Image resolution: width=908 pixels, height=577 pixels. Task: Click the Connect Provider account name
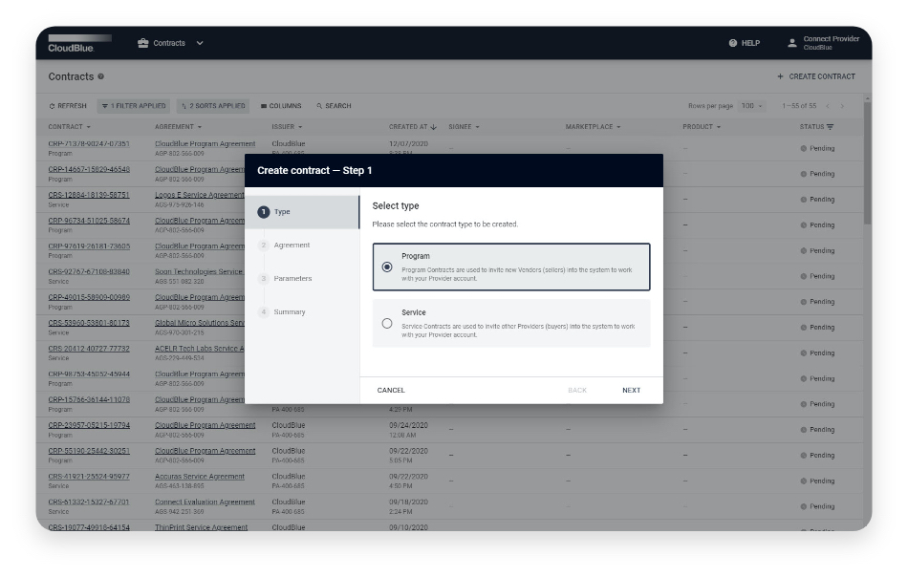[x=831, y=39]
